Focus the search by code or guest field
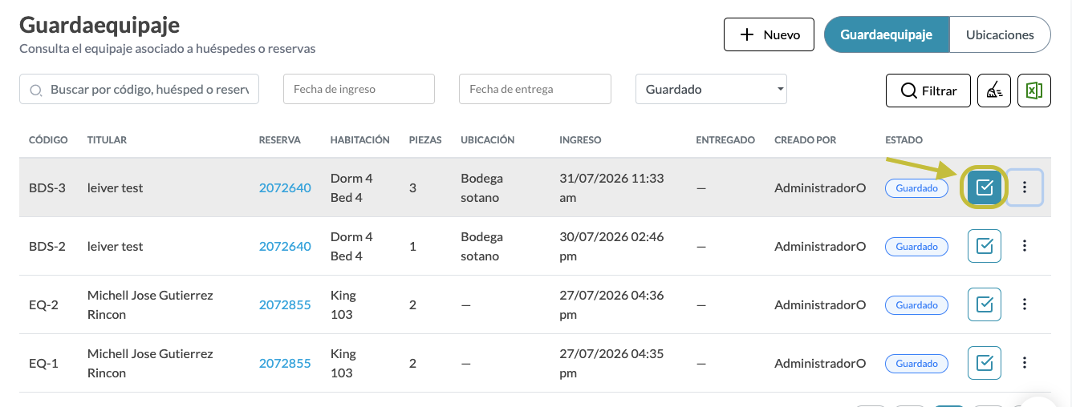The image size is (1072, 407). tap(140, 89)
